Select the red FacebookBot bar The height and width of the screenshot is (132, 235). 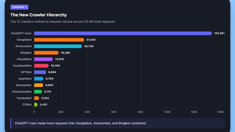[41, 66]
